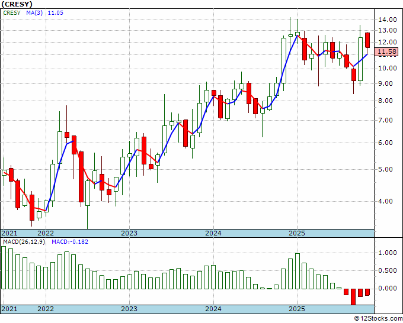Click the 2023 marker on price timeline
403x323 pixels.
pos(129,233)
